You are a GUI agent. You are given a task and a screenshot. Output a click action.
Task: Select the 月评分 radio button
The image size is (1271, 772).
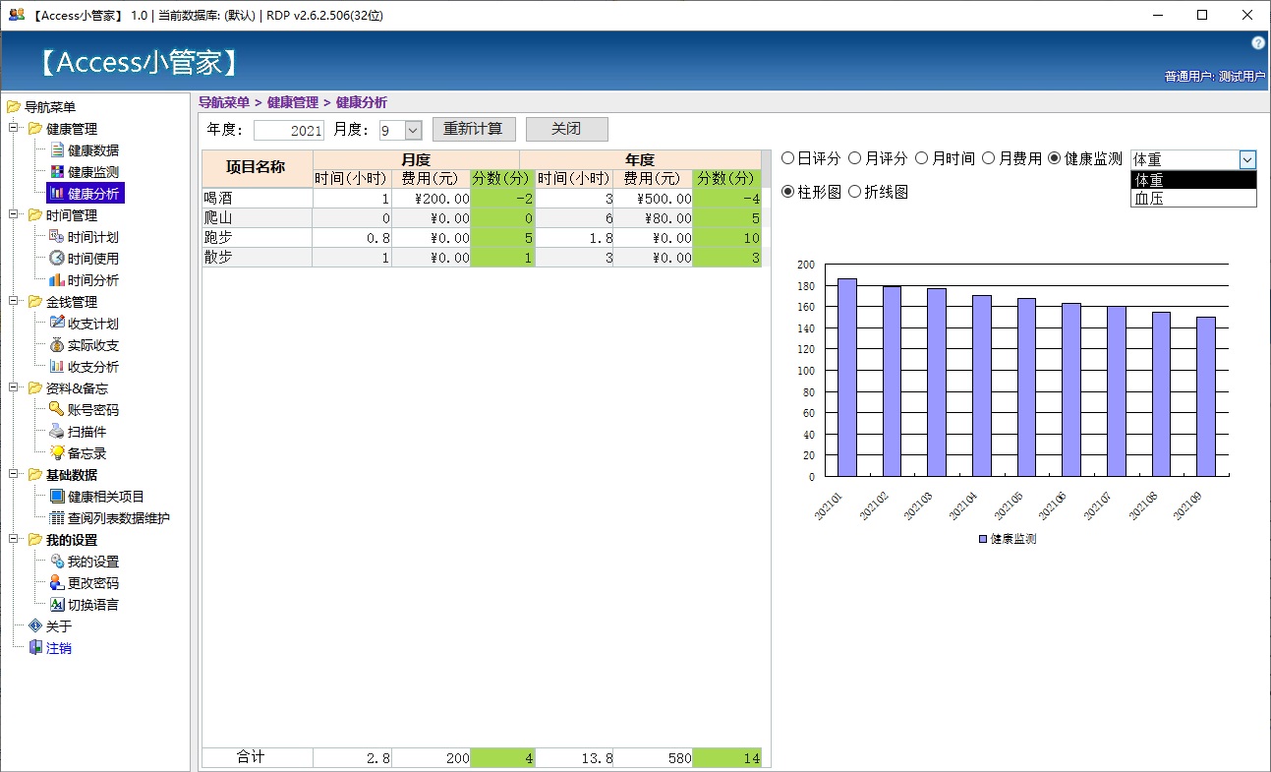click(855, 158)
